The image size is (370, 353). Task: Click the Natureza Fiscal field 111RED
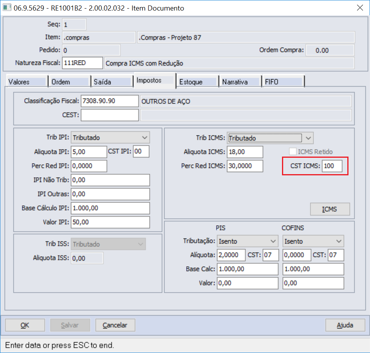coord(83,63)
